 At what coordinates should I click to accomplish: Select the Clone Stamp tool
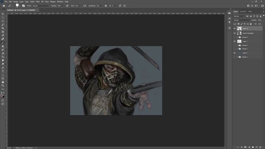click(x=3, y=46)
